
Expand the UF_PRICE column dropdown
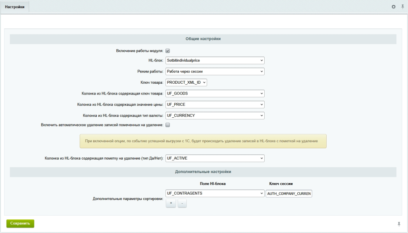[x=215, y=104]
